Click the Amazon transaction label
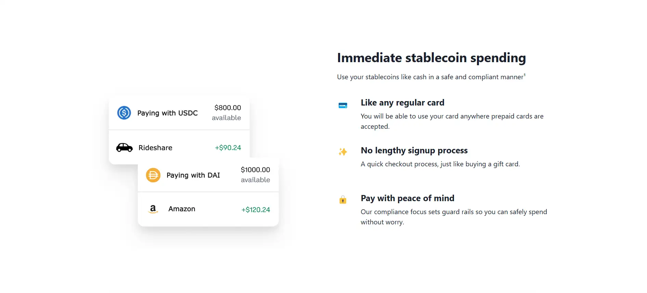The width and height of the screenshot is (647, 293). point(182,209)
